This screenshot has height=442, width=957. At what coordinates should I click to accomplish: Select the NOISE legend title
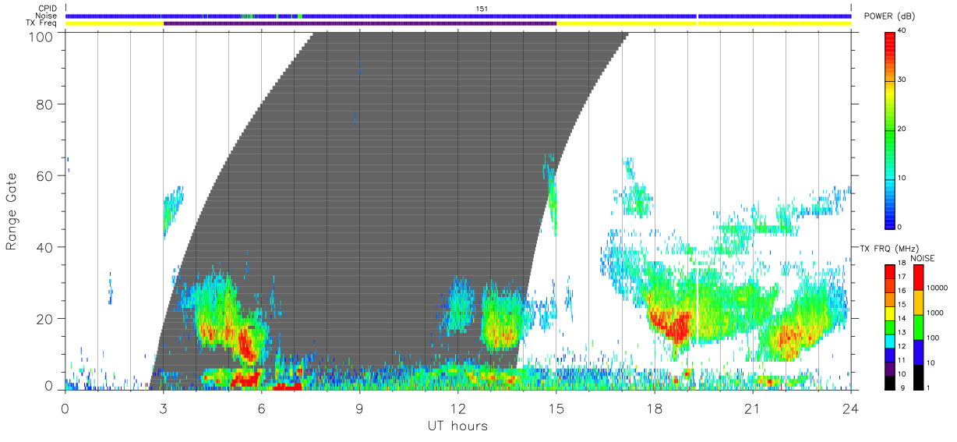click(x=922, y=258)
